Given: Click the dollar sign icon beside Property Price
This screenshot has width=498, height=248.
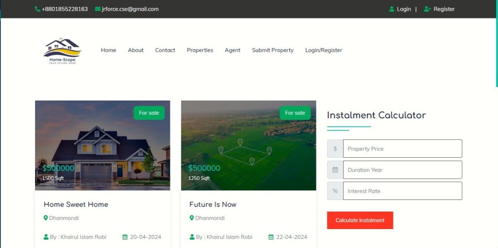Looking at the screenshot, I should (x=335, y=149).
